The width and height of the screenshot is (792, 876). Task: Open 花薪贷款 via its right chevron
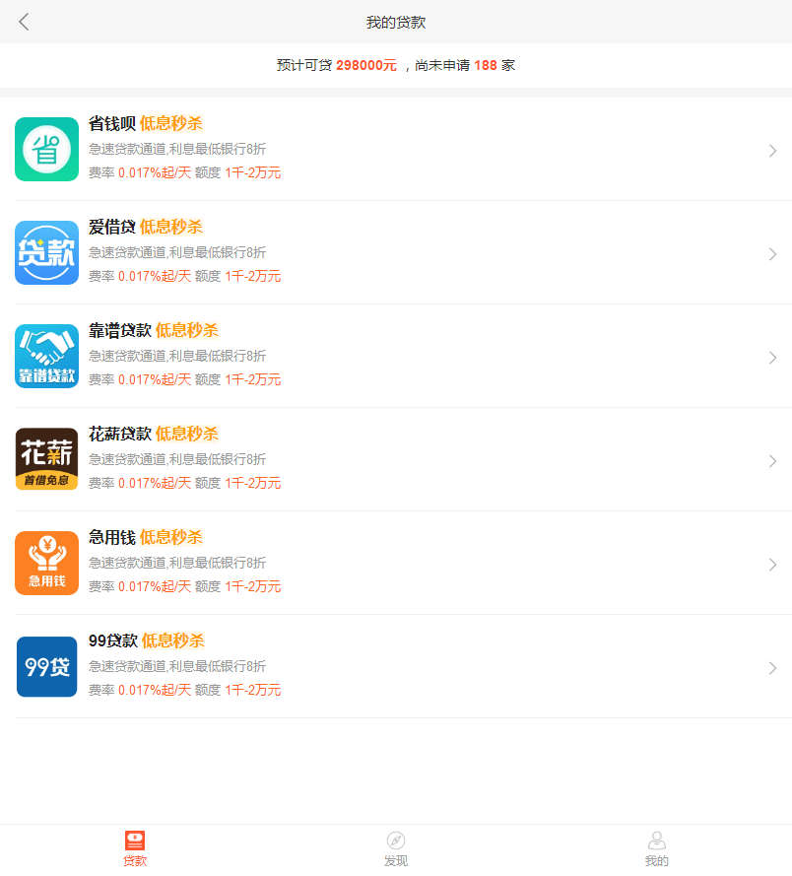772,461
